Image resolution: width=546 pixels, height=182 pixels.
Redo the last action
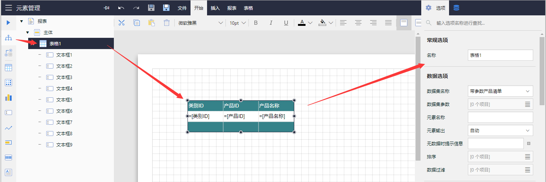click(136, 8)
